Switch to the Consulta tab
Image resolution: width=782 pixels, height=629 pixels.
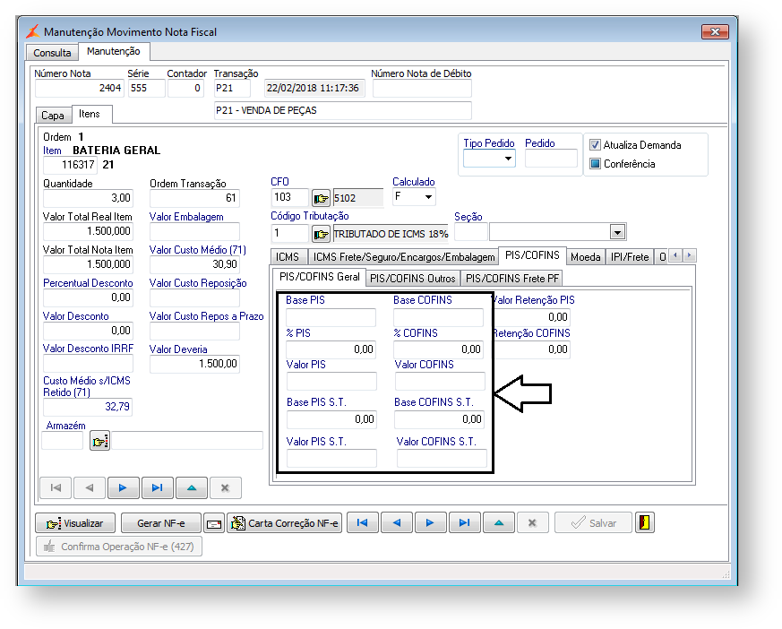coord(52,53)
